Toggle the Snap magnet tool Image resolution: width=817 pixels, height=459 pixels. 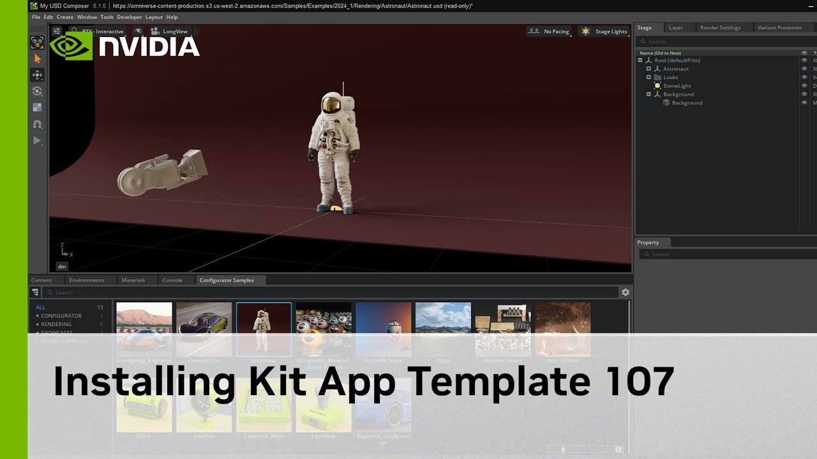click(37, 124)
